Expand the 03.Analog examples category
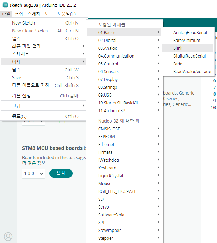Image resolution: width=217 pixels, height=243 pixels. [x=124, y=48]
